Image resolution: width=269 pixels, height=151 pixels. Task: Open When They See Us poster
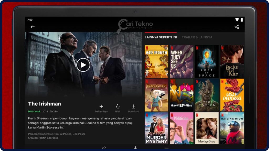click(182, 61)
